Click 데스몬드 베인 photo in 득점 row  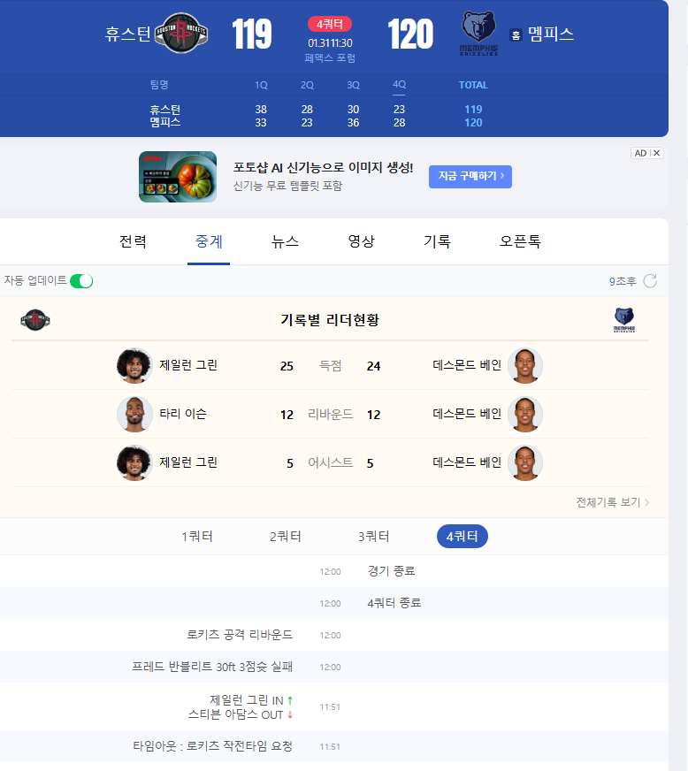pyautogui.click(x=525, y=366)
